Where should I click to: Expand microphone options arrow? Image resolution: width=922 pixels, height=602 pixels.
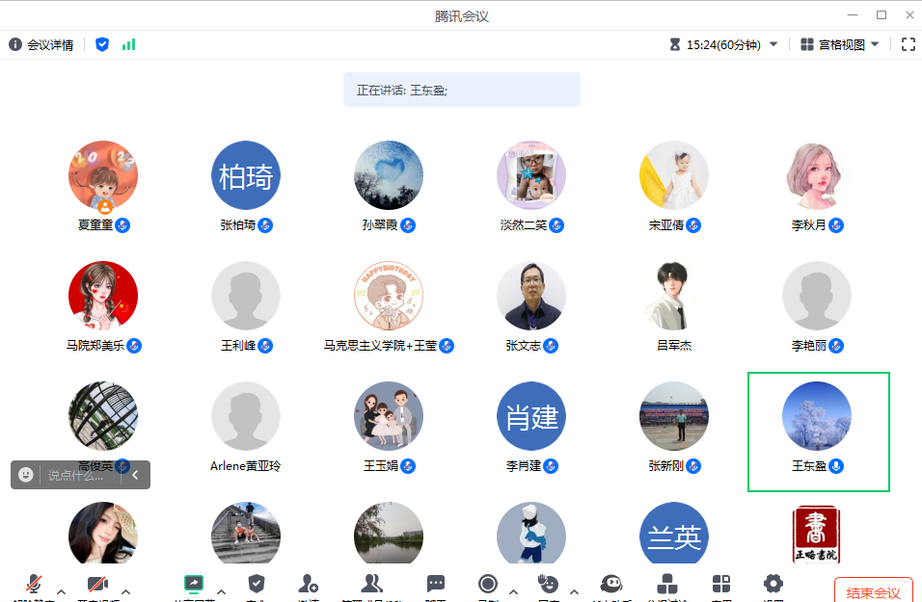[x=62, y=591]
